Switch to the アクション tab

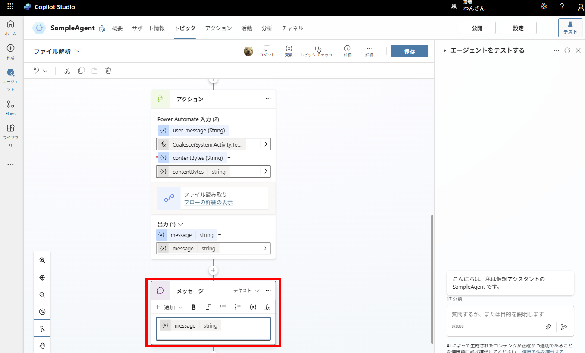coord(218,28)
